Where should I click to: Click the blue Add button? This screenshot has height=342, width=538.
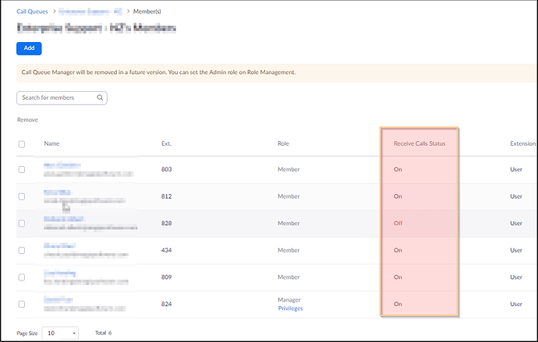(x=29, y=48)
